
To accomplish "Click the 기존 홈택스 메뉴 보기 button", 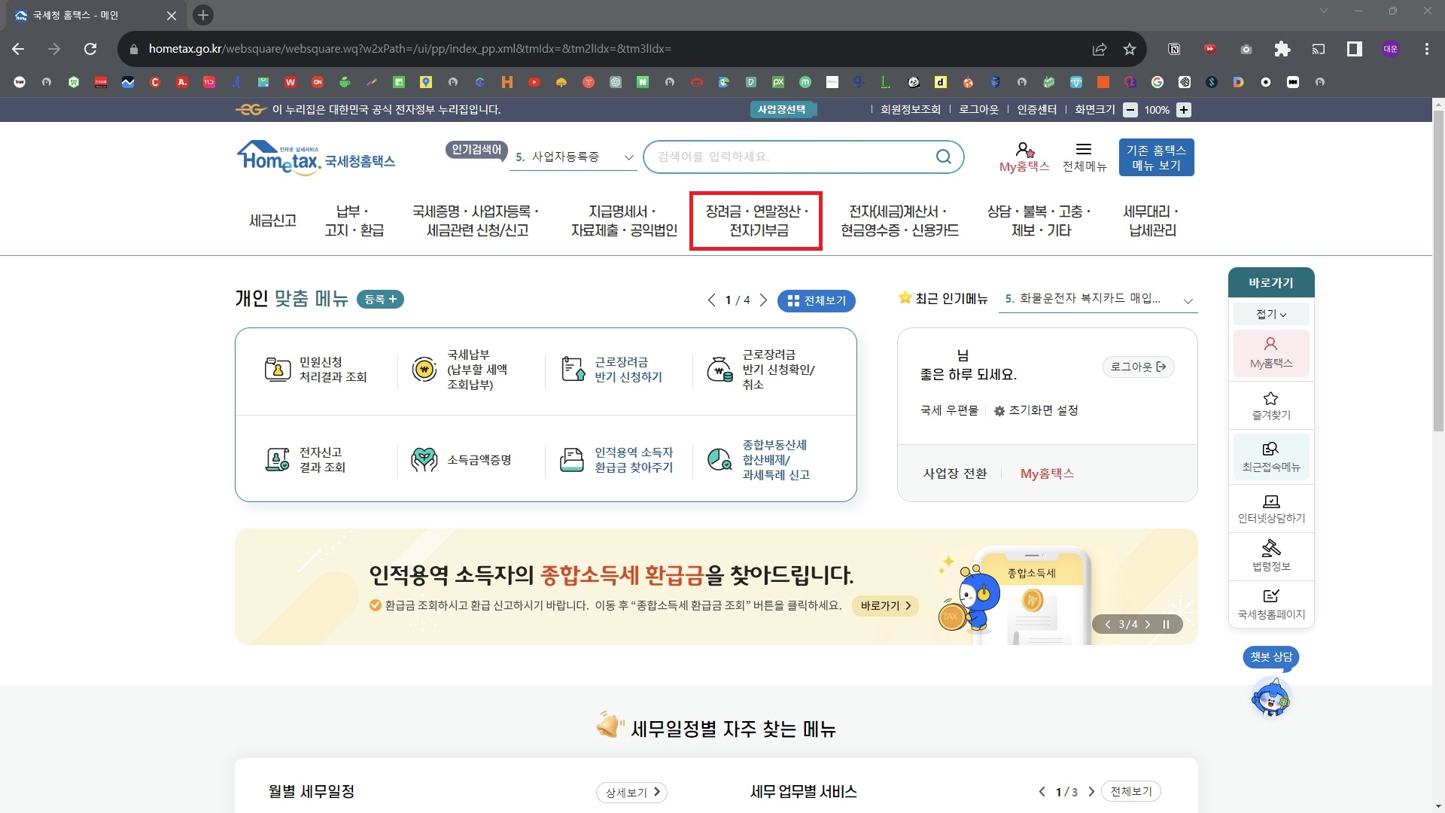I will 1157,157.
